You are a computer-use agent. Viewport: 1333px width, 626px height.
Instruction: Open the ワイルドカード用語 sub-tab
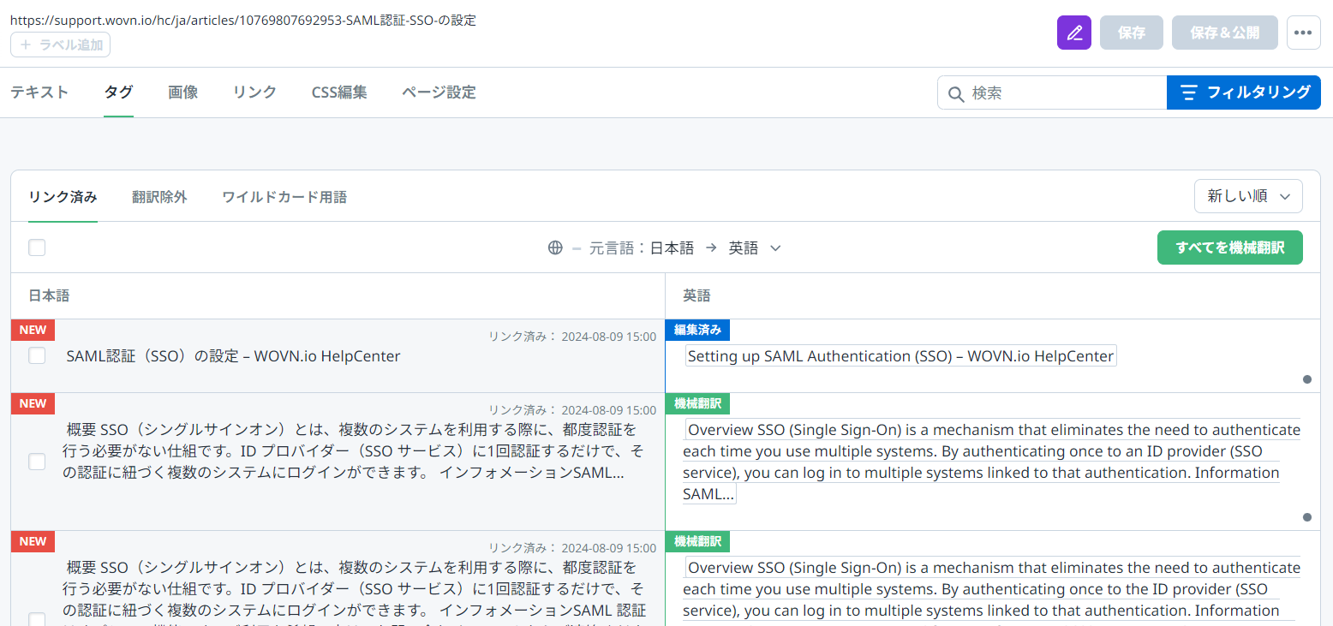284,197
